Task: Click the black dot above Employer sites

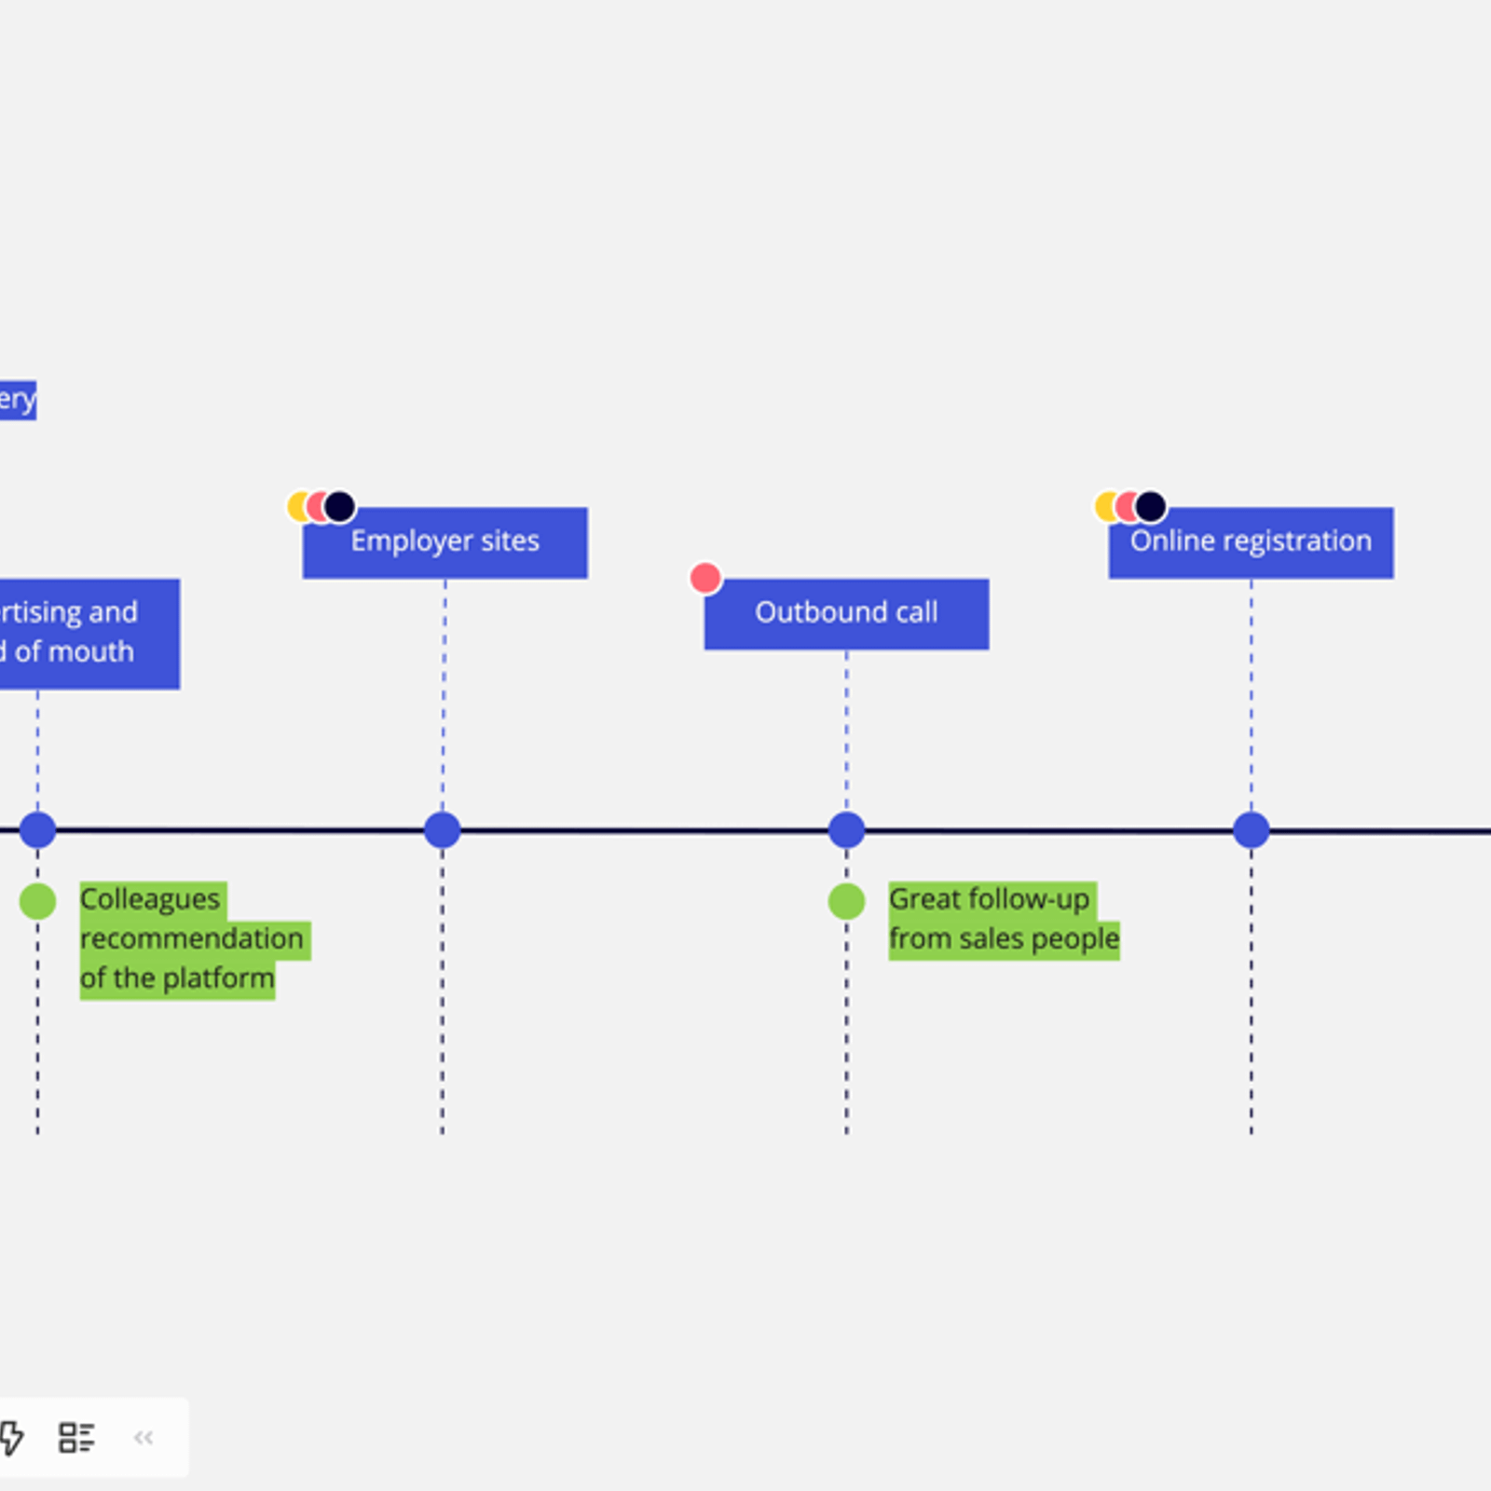Action: click(x=340, y=507)
